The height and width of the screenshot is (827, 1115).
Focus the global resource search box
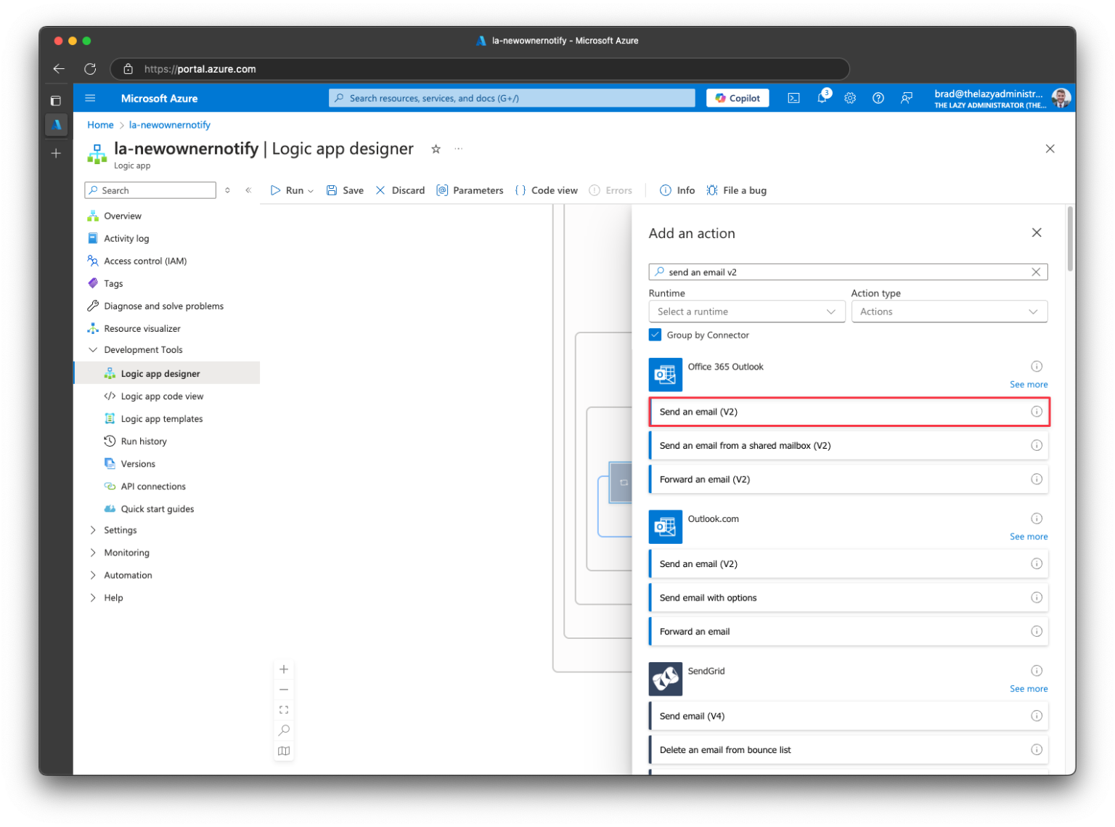pyautogui.click(x=512, y=98)
